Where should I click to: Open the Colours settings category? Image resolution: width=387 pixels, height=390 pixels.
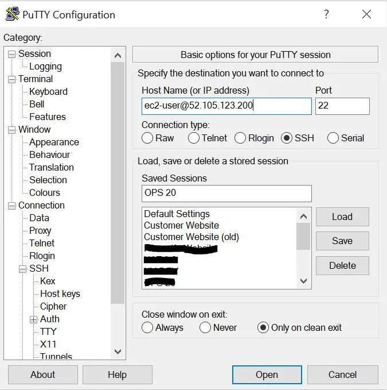click(x=45, y=193)
